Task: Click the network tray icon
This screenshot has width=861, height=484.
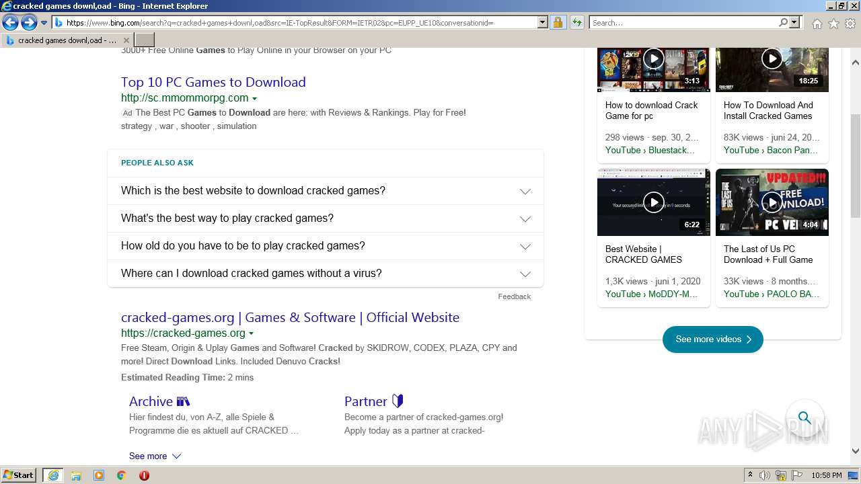Action: pos(781,475)
